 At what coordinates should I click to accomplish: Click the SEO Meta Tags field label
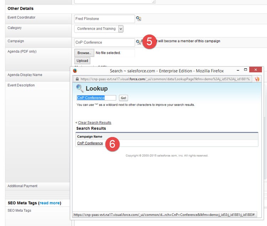point(19,210)
